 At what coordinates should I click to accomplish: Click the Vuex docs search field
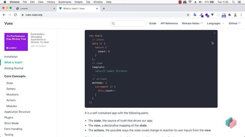[128, 24]
